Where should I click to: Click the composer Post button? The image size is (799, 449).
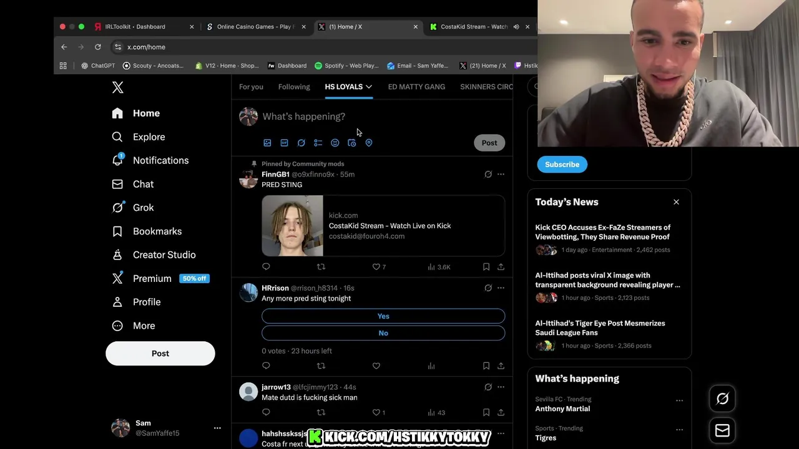click(x=489, y=143)
